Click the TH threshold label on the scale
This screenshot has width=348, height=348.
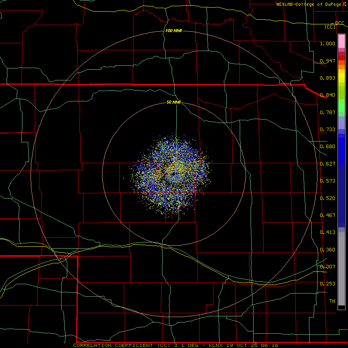pos(332,301)
